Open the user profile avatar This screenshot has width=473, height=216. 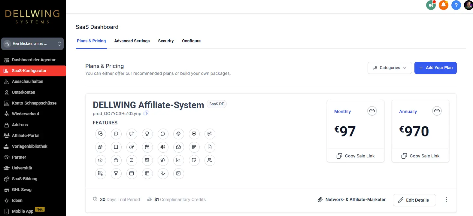click(x=468, y=5)
